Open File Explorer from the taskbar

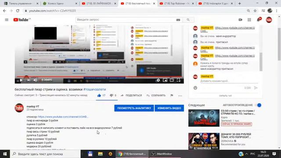pos(100,154)
